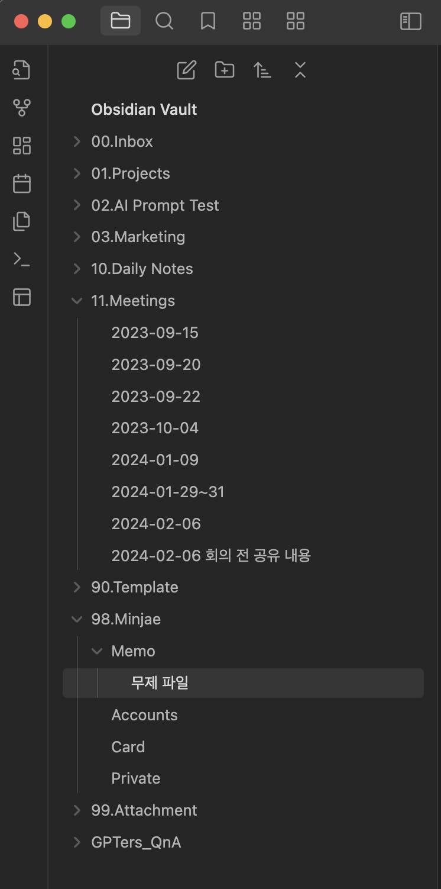The height and width of the screenshot is (889, 441).
Task: Switch to the search tab
Action: point(164,22)
